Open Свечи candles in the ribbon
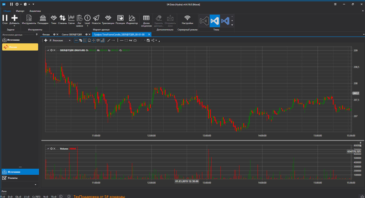This screenshot has width=365, height=198. point(71,19)
